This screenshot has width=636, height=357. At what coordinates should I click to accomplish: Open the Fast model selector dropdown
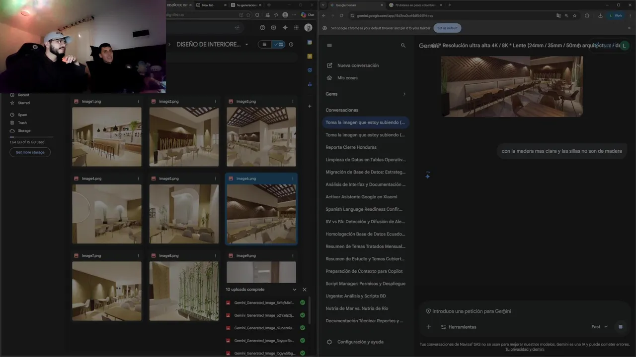tap(600, 327)
